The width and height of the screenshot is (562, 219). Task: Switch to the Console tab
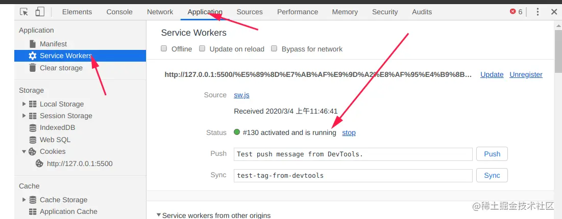tap(119, 12)
